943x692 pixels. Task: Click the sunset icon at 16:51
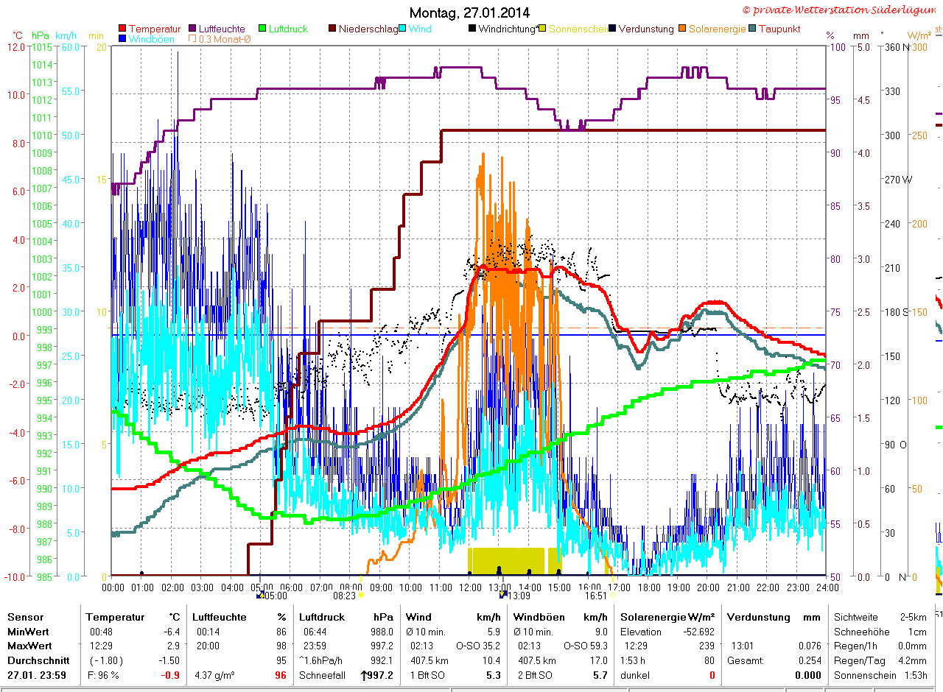[x=614, y=596]
